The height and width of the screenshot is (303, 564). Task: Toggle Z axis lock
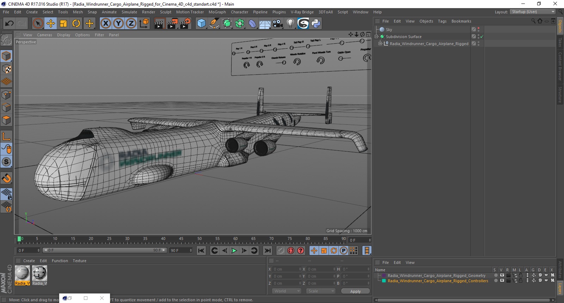pyautogui.click(x=131, y=24)
